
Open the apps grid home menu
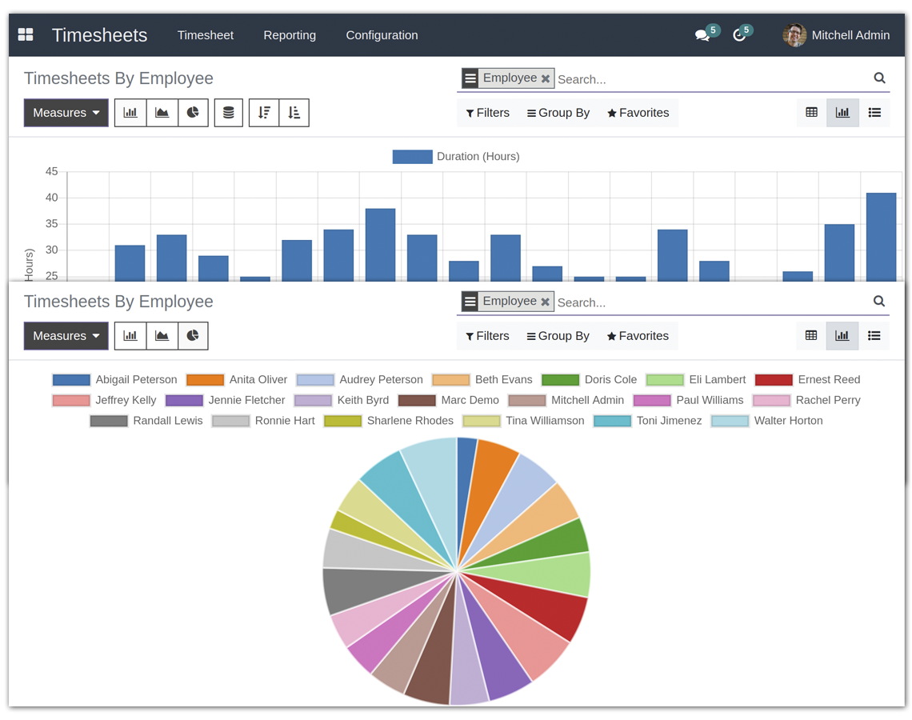[26, 34]
